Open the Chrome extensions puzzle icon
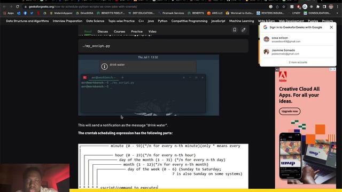Screen dimensions: 342x192 point(318,7)
